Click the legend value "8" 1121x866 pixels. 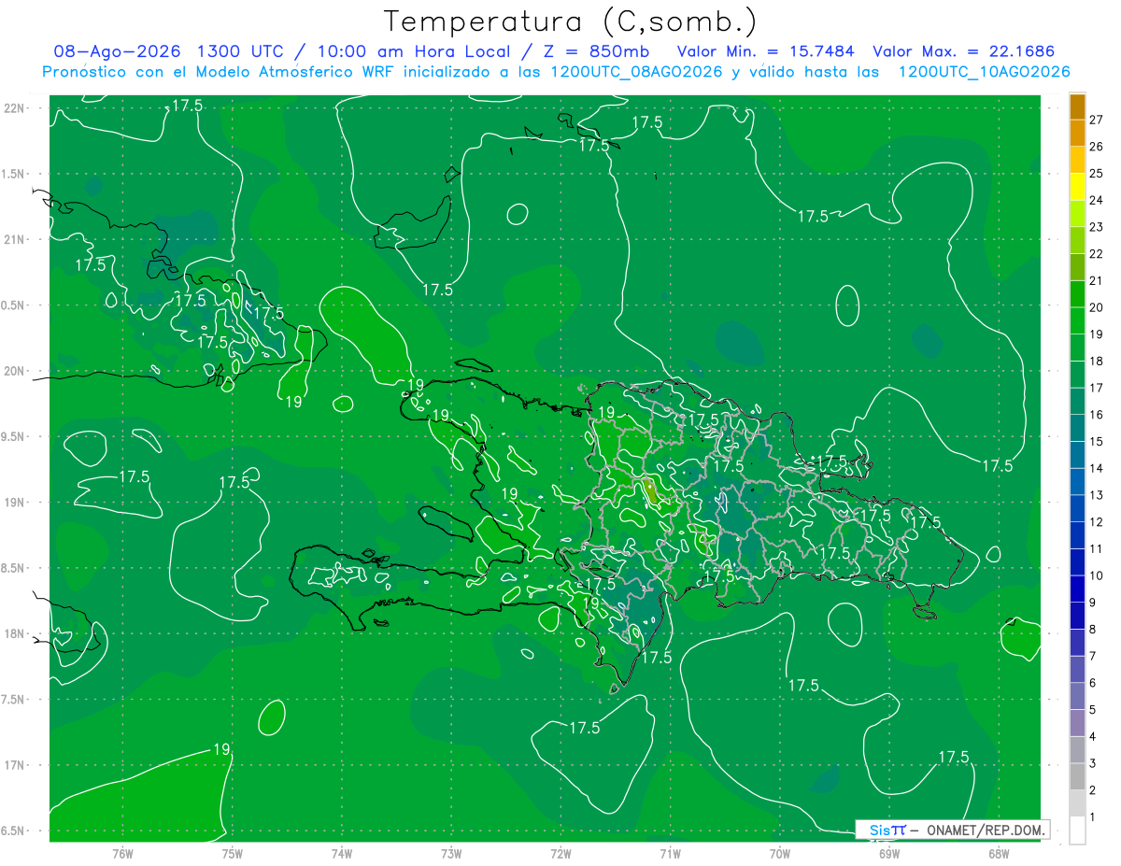coord(1093,630)
